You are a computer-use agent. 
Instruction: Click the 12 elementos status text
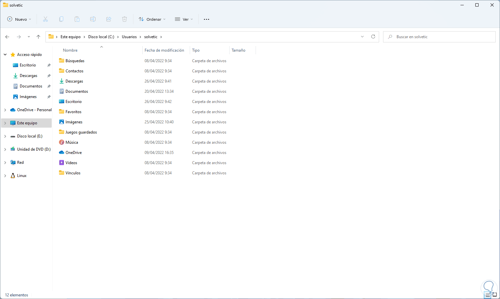point(16,295)
